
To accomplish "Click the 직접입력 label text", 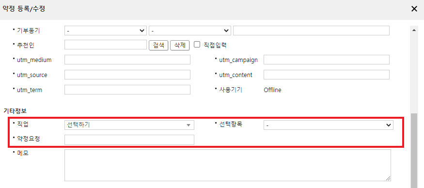I will 215,45.
